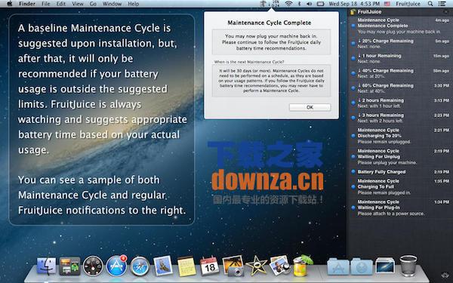The image size is (453, 283).
Task: Open Finder from the Dock
Action: (x=46, y=266)
